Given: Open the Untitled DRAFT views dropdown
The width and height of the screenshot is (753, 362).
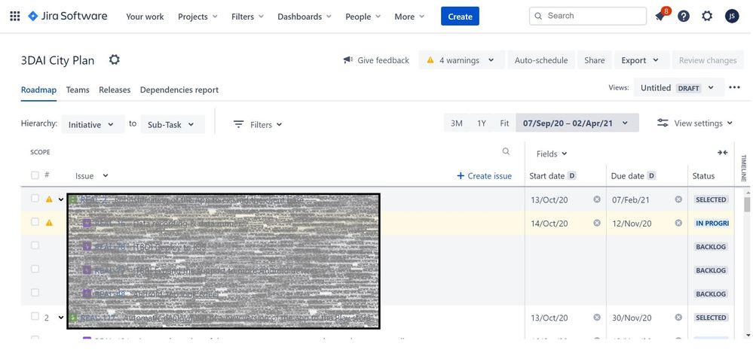Looking at the screenshot, I should coord(678,88).
